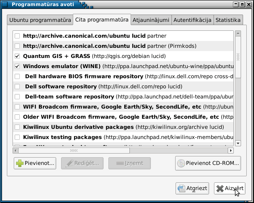Check WIFI Broadcom firmware repository checkbox
254x203 pixels.
[x=17, y=107]
